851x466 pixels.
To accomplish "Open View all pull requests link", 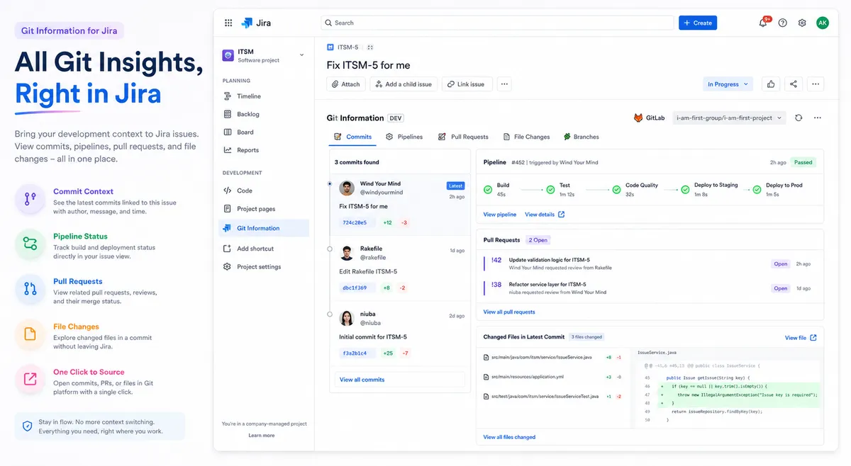I will [509, 312].
